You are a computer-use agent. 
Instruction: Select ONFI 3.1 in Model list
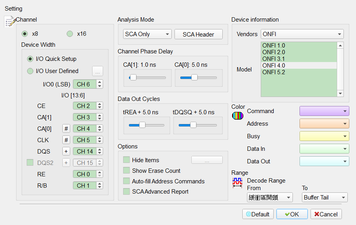click(x=299, y=59)
